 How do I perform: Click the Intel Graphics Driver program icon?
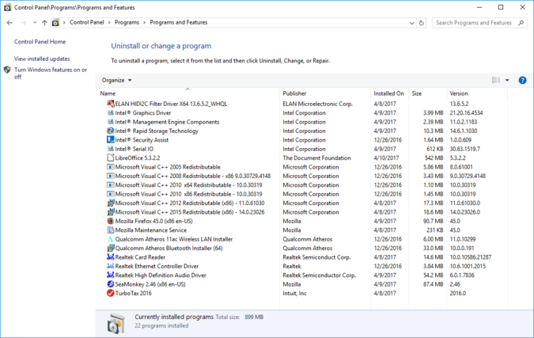[x=110, y=112]
